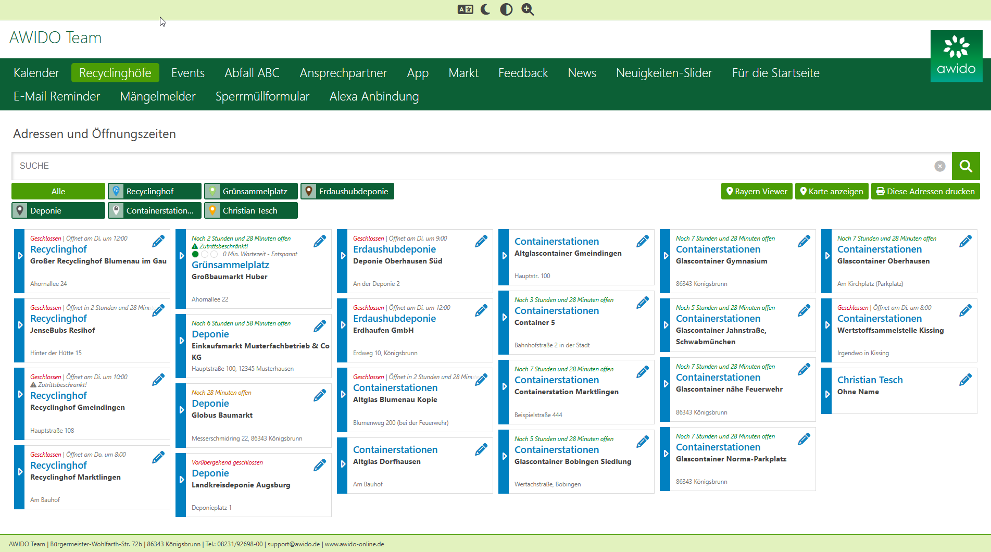Edit the Landkreisdeponie Augsburg entry
The image size is (991, 552).
coord(320,466)
